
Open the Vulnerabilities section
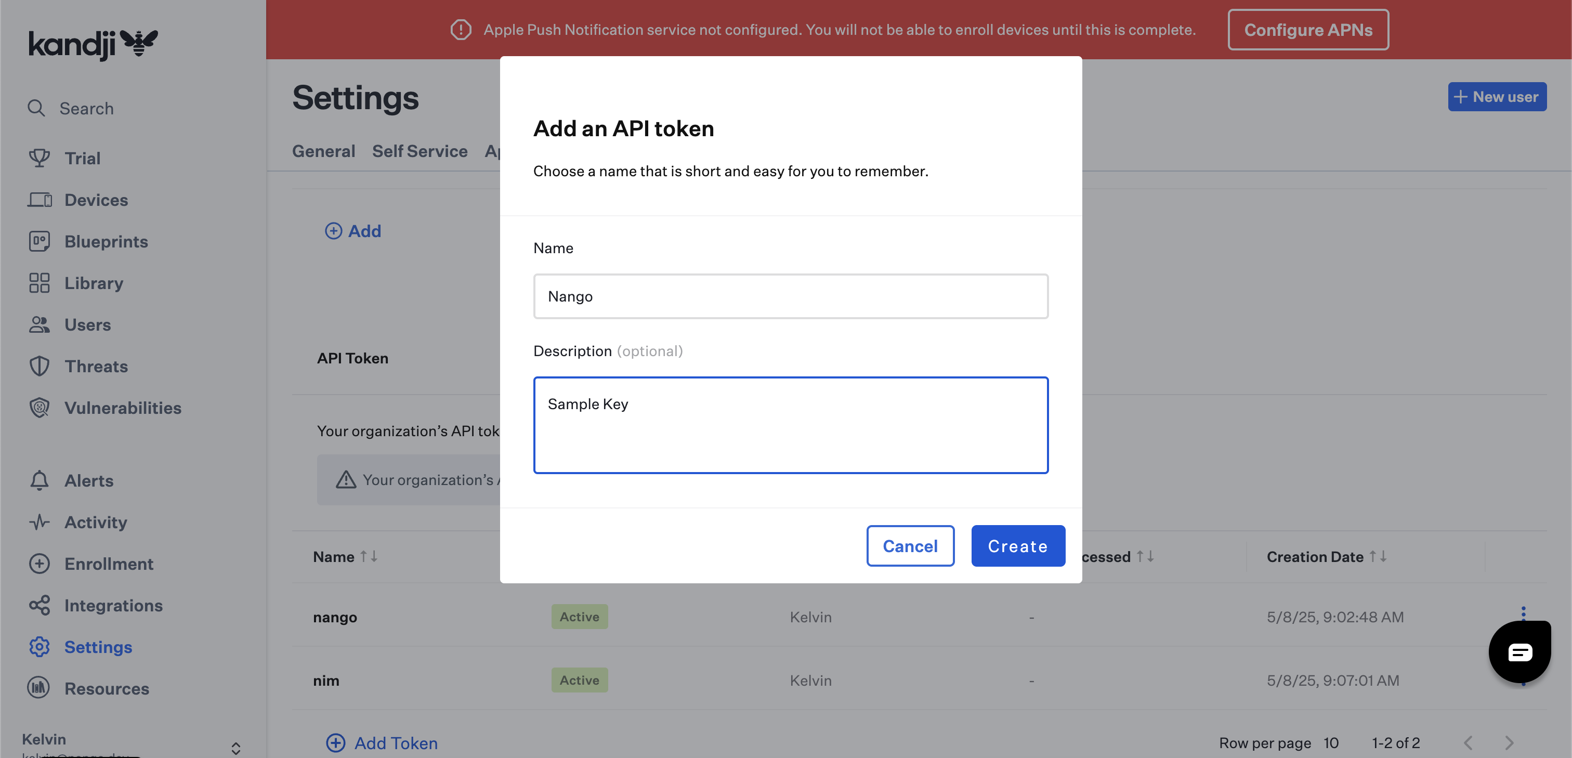123,408
